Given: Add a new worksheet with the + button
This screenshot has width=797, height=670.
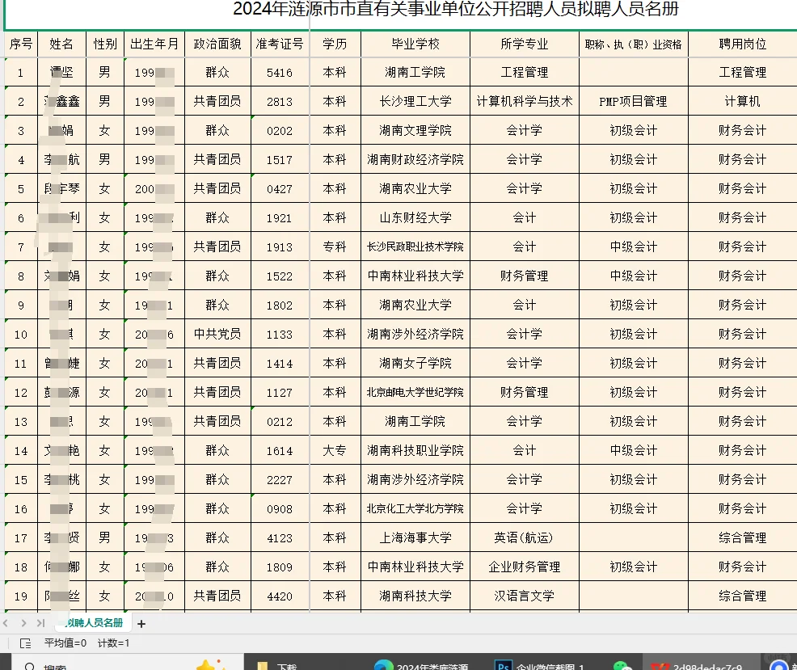Looking at the screenshot, I should (x=141, y=623).
